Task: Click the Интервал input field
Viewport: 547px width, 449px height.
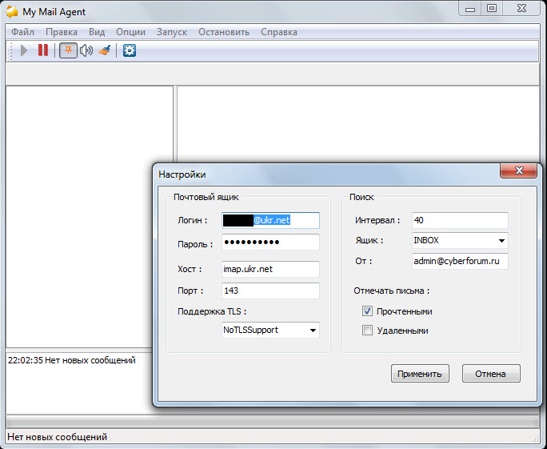Action: [x=460, y=219]
